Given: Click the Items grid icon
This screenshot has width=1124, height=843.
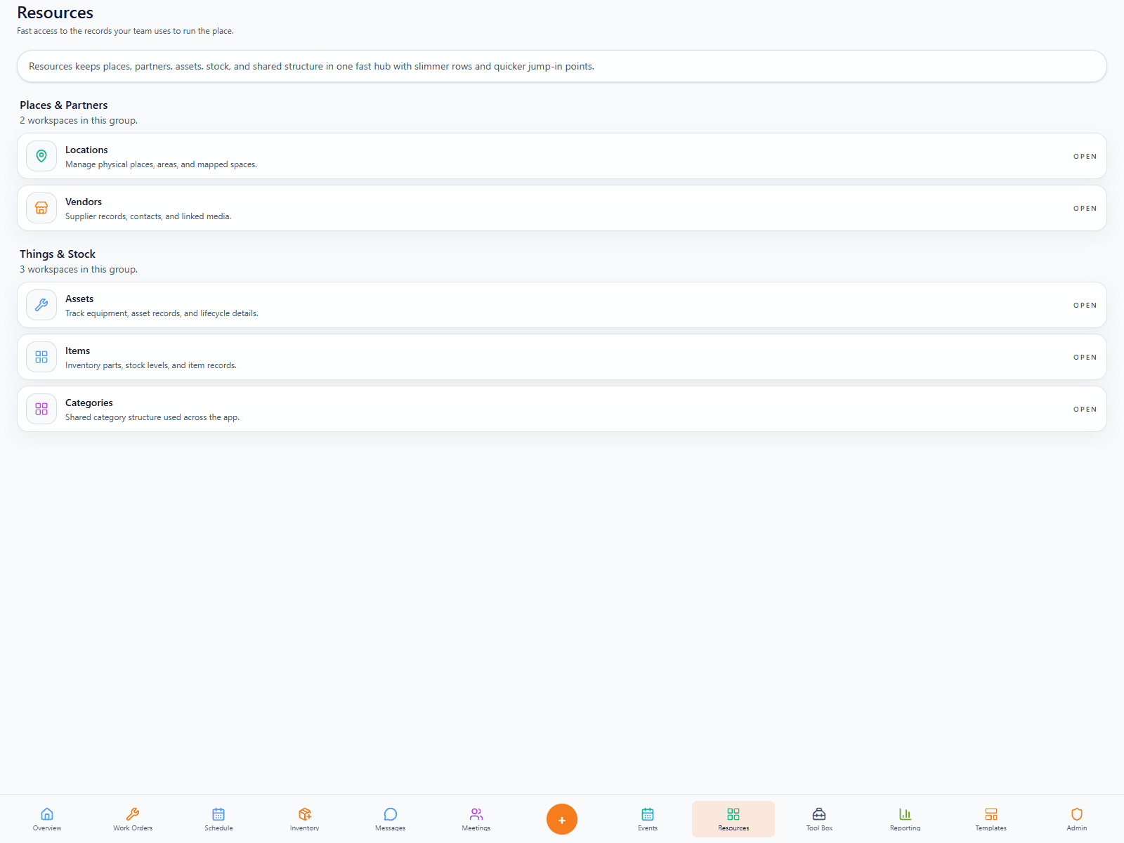Looking at the screenshot, I should (41, 357).
